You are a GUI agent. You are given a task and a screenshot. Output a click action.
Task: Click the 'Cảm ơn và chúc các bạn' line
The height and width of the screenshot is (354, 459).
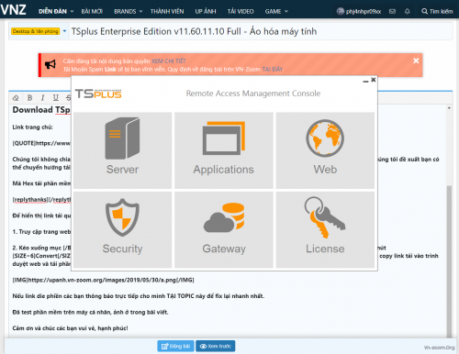click(x=70, y=328)
